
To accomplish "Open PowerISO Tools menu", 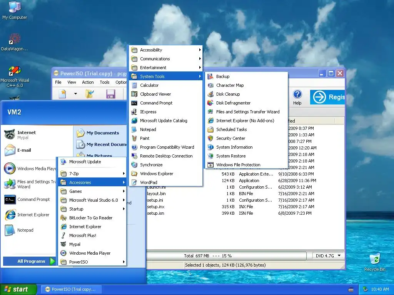I will tap(105, 82).
